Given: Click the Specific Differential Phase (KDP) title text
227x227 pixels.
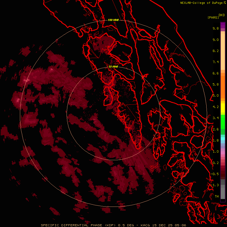Looking at the screenshot, I should (x=79, y=225).
